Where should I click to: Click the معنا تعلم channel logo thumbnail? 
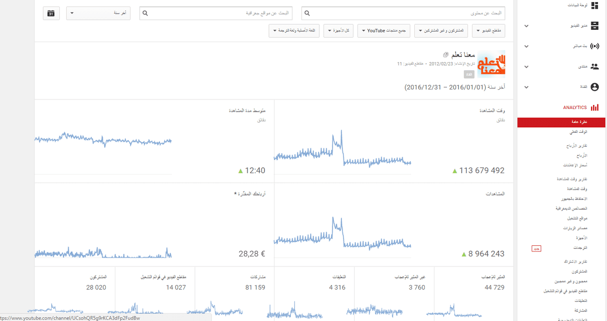click(491, 64)
